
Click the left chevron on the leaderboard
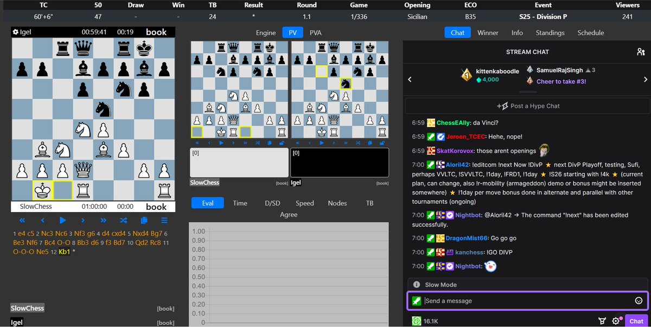pyautogui.click(x=410, y=79)
